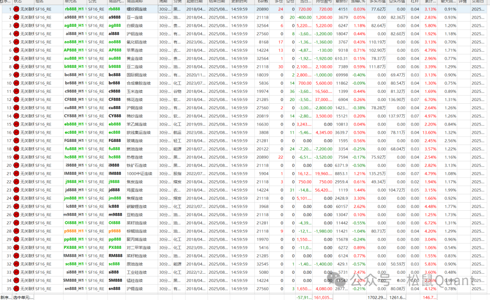Click the status icon in the IM888_H1 row
This screenshot has height=300, width=490.
(x=16, y=174)
